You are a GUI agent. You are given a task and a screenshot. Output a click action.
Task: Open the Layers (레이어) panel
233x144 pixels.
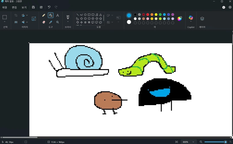click(x=202, y=19)
